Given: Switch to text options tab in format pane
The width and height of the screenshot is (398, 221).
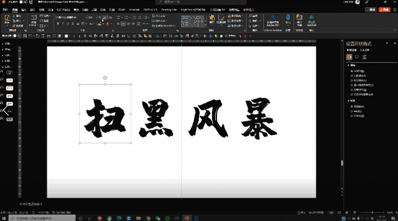Looking at the screenshot, I should (364, 50).
